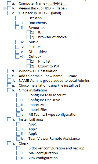
Task: Tick the Computer Name checkbox
Action: click(9, 3)
